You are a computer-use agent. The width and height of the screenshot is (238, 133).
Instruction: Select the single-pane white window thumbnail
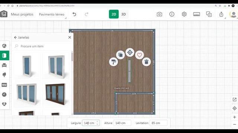(27, 66)
